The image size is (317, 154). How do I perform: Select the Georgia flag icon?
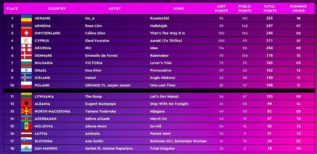[26, 48]
